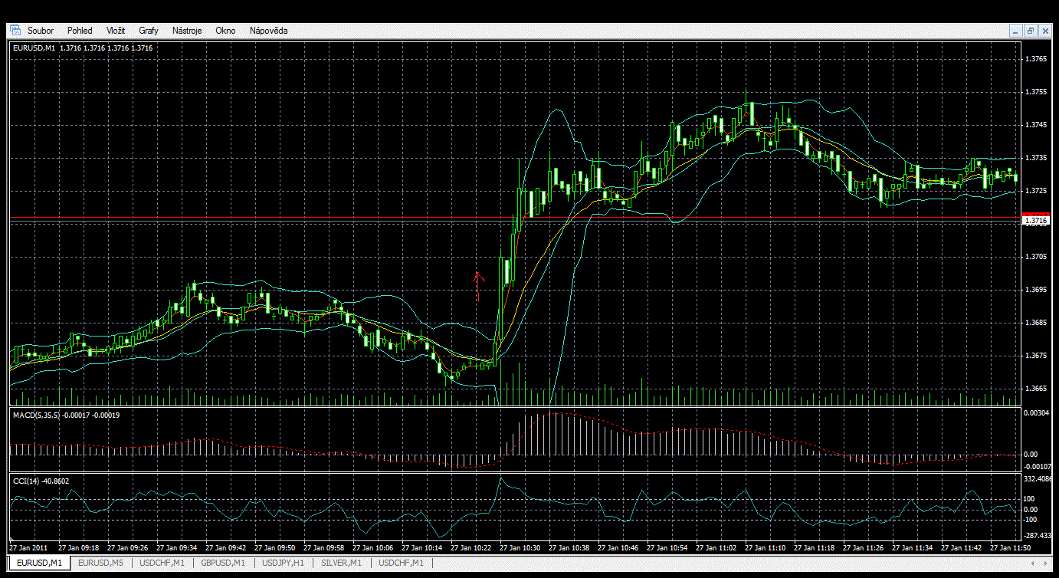Click the 27 Jan 11:50 time label
Viewport: 1059px width, 578px height.
click(1010, 548)
